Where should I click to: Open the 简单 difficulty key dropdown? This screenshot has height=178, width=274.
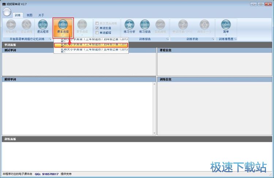point(226,28)
